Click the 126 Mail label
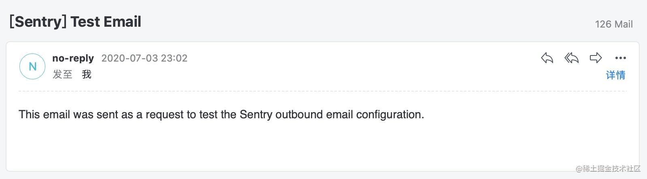 [614, 24]
